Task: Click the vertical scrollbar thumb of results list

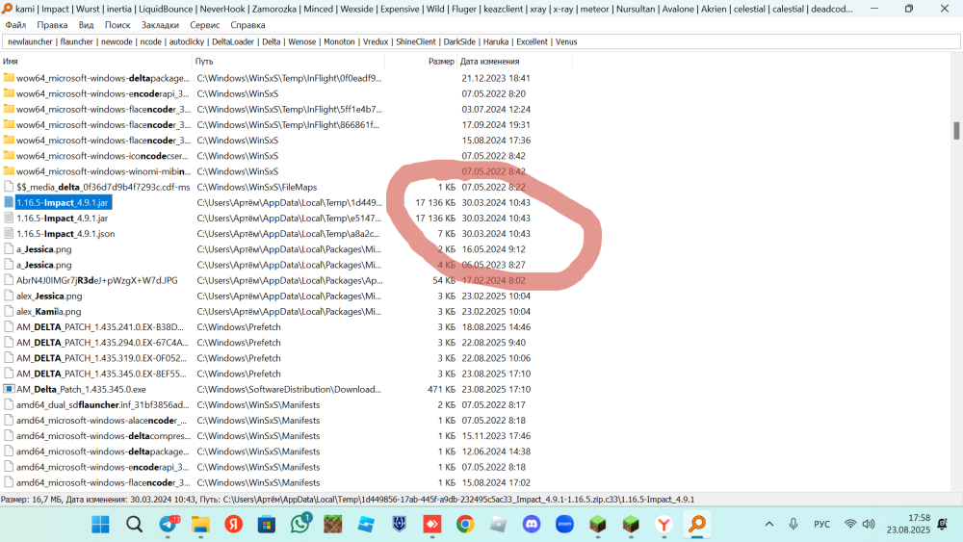Action: point(956,131)
